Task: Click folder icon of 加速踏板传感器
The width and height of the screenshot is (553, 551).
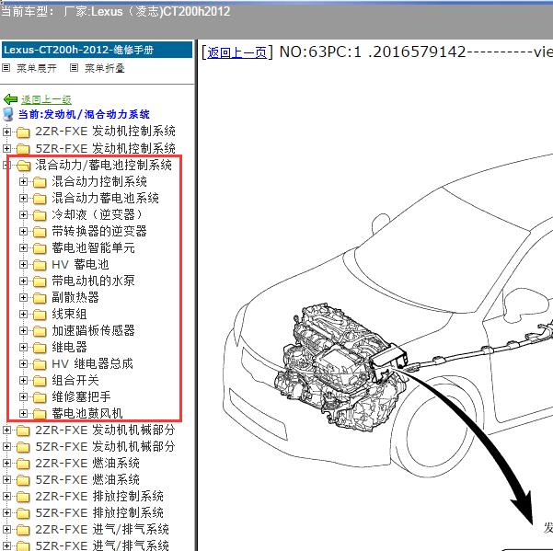Action: click(40, 331)
